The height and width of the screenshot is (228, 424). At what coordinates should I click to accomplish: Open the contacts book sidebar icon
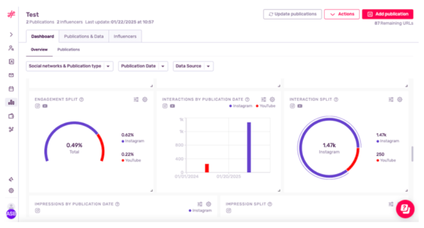[x=11, y=62]
